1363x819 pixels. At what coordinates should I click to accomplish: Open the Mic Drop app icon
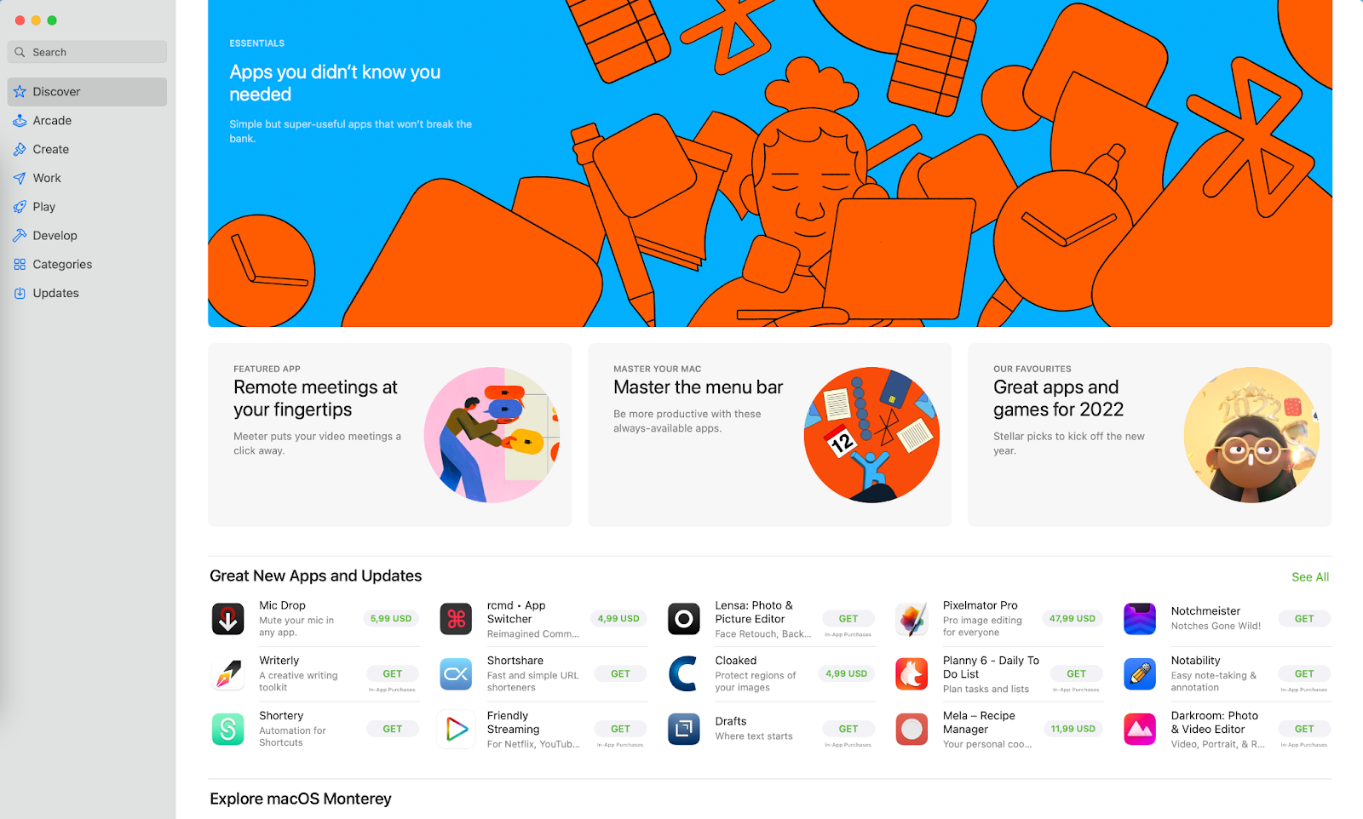[227, 619]
